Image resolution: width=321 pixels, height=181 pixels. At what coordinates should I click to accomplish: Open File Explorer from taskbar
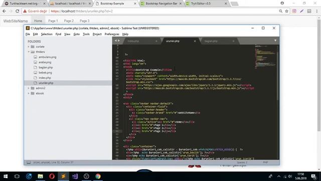[40, 176]
